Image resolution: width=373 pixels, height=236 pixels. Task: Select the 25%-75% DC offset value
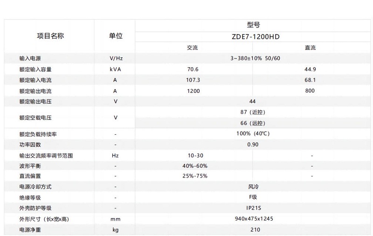pos(194,176)
